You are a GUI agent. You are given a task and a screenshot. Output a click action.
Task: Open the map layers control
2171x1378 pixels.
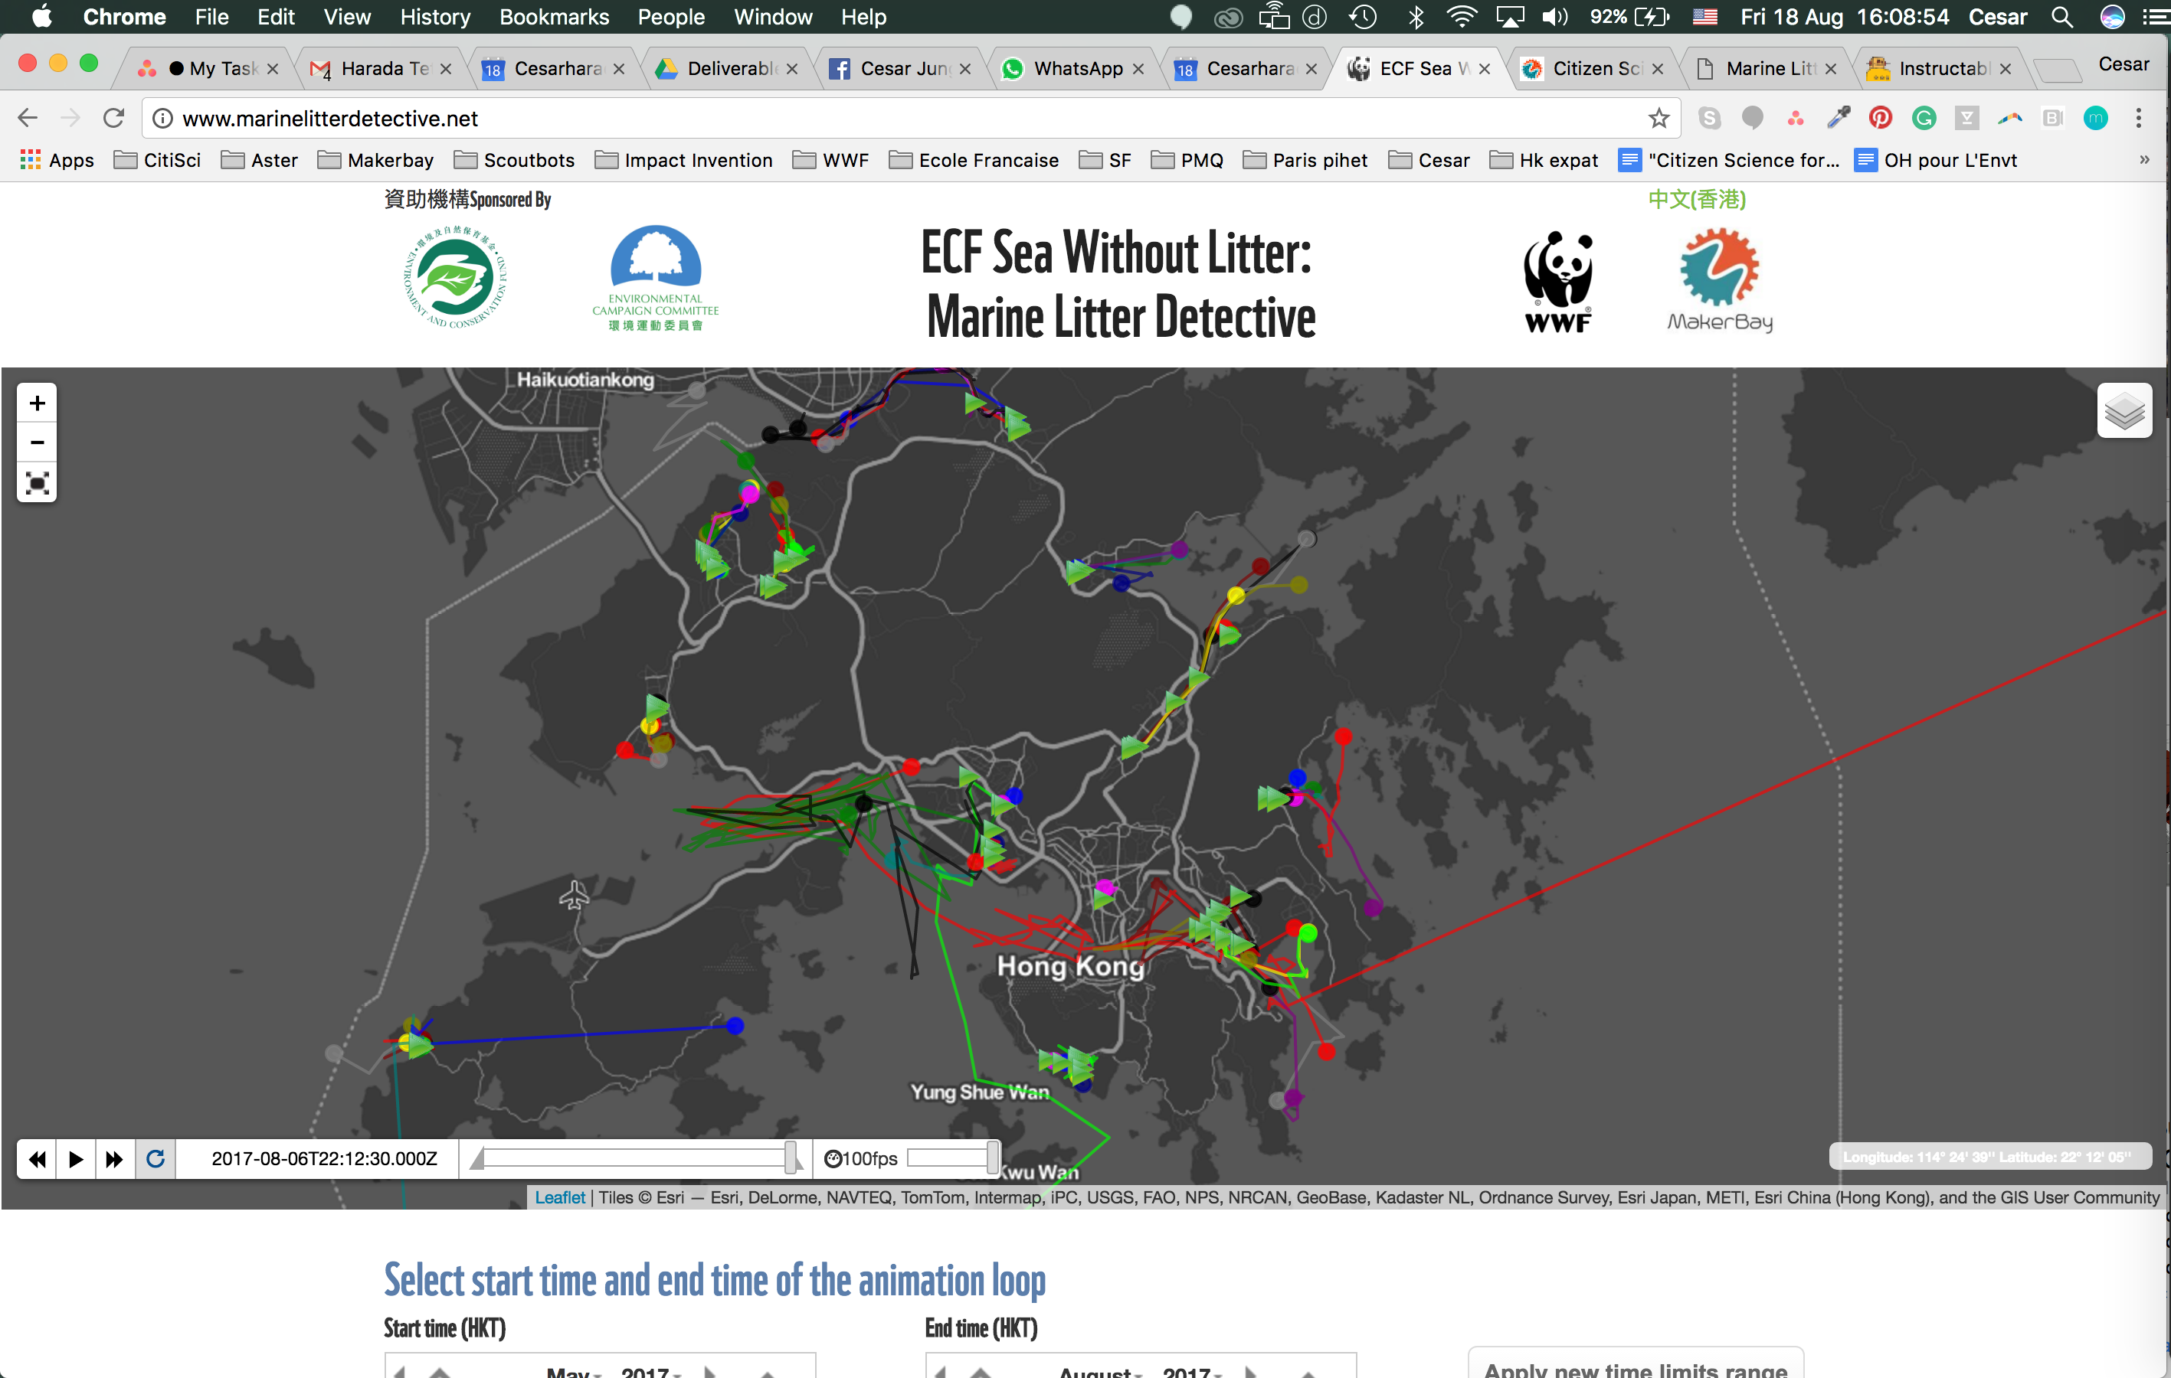coord(2125,411)
